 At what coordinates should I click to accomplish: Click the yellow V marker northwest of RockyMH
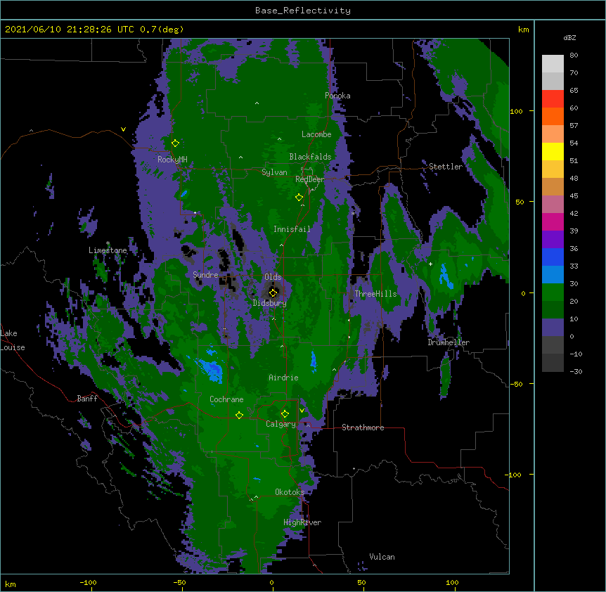[x=123, y=129]
